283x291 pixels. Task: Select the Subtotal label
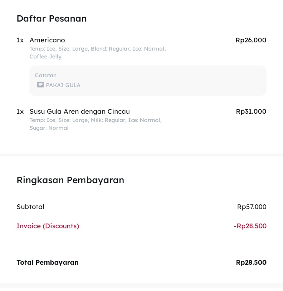click(x=30, y=207)
